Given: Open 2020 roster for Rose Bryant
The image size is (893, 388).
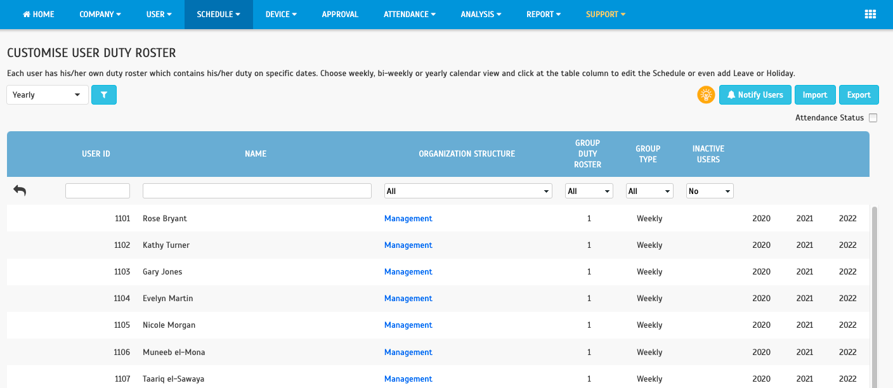Looking at the screenshot, I should [761, 218].
